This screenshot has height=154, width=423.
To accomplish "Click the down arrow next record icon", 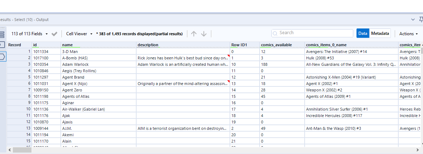I will point(204,34).
